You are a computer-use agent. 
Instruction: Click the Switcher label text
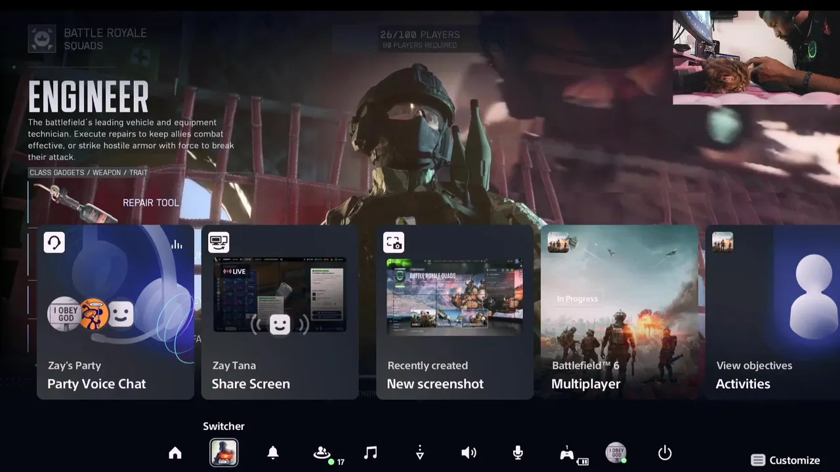(224, 426)
